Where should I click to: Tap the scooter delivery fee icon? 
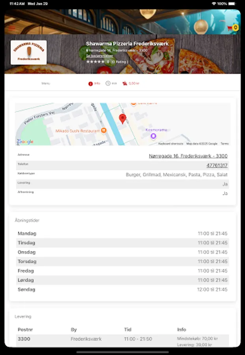pos(125,83)
